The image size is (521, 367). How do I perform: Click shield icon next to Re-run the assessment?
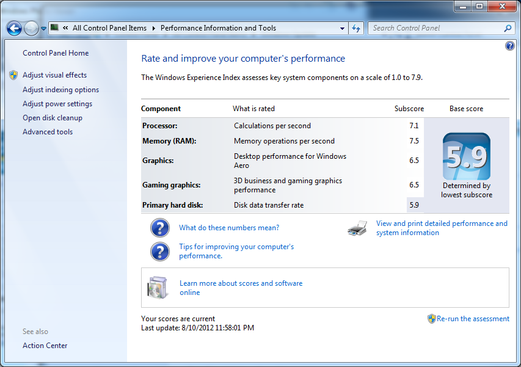(431, 319)
